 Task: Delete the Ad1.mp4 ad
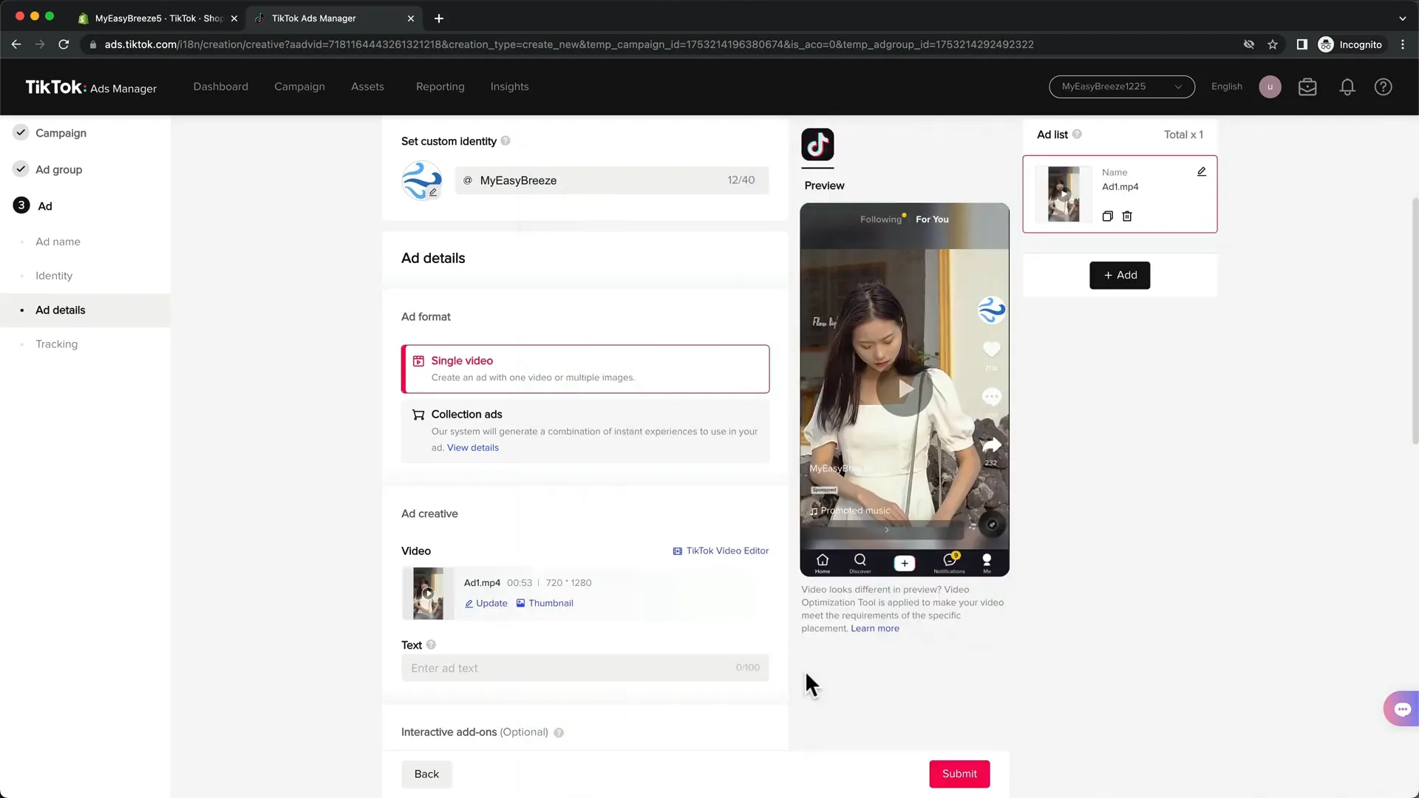click(1127, 216)
